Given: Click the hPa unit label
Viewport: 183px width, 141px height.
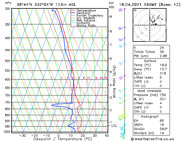Looking at the screenshot, I should [x=8, y=3].
